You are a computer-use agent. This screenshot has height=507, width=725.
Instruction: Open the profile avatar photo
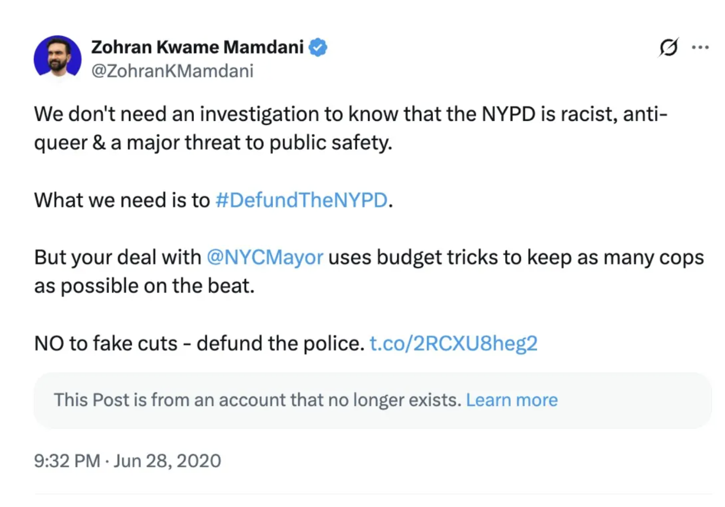(57, 58)
